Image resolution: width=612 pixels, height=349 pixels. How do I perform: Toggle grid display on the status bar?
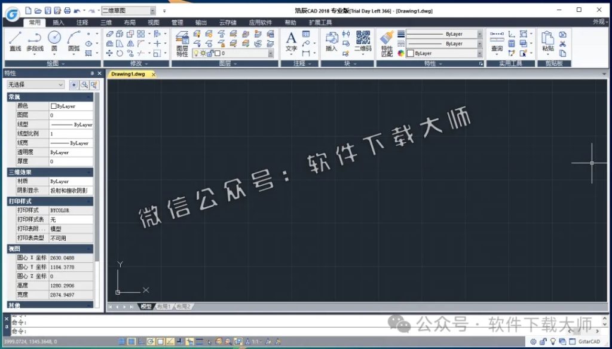point(131,341)
